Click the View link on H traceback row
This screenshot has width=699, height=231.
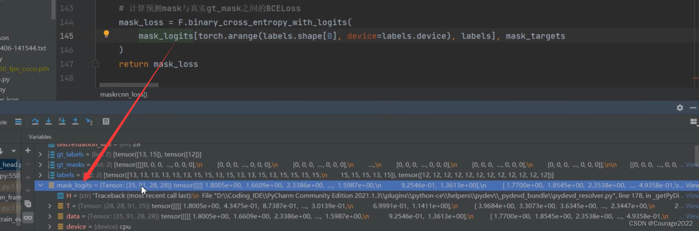pos(692,196)
